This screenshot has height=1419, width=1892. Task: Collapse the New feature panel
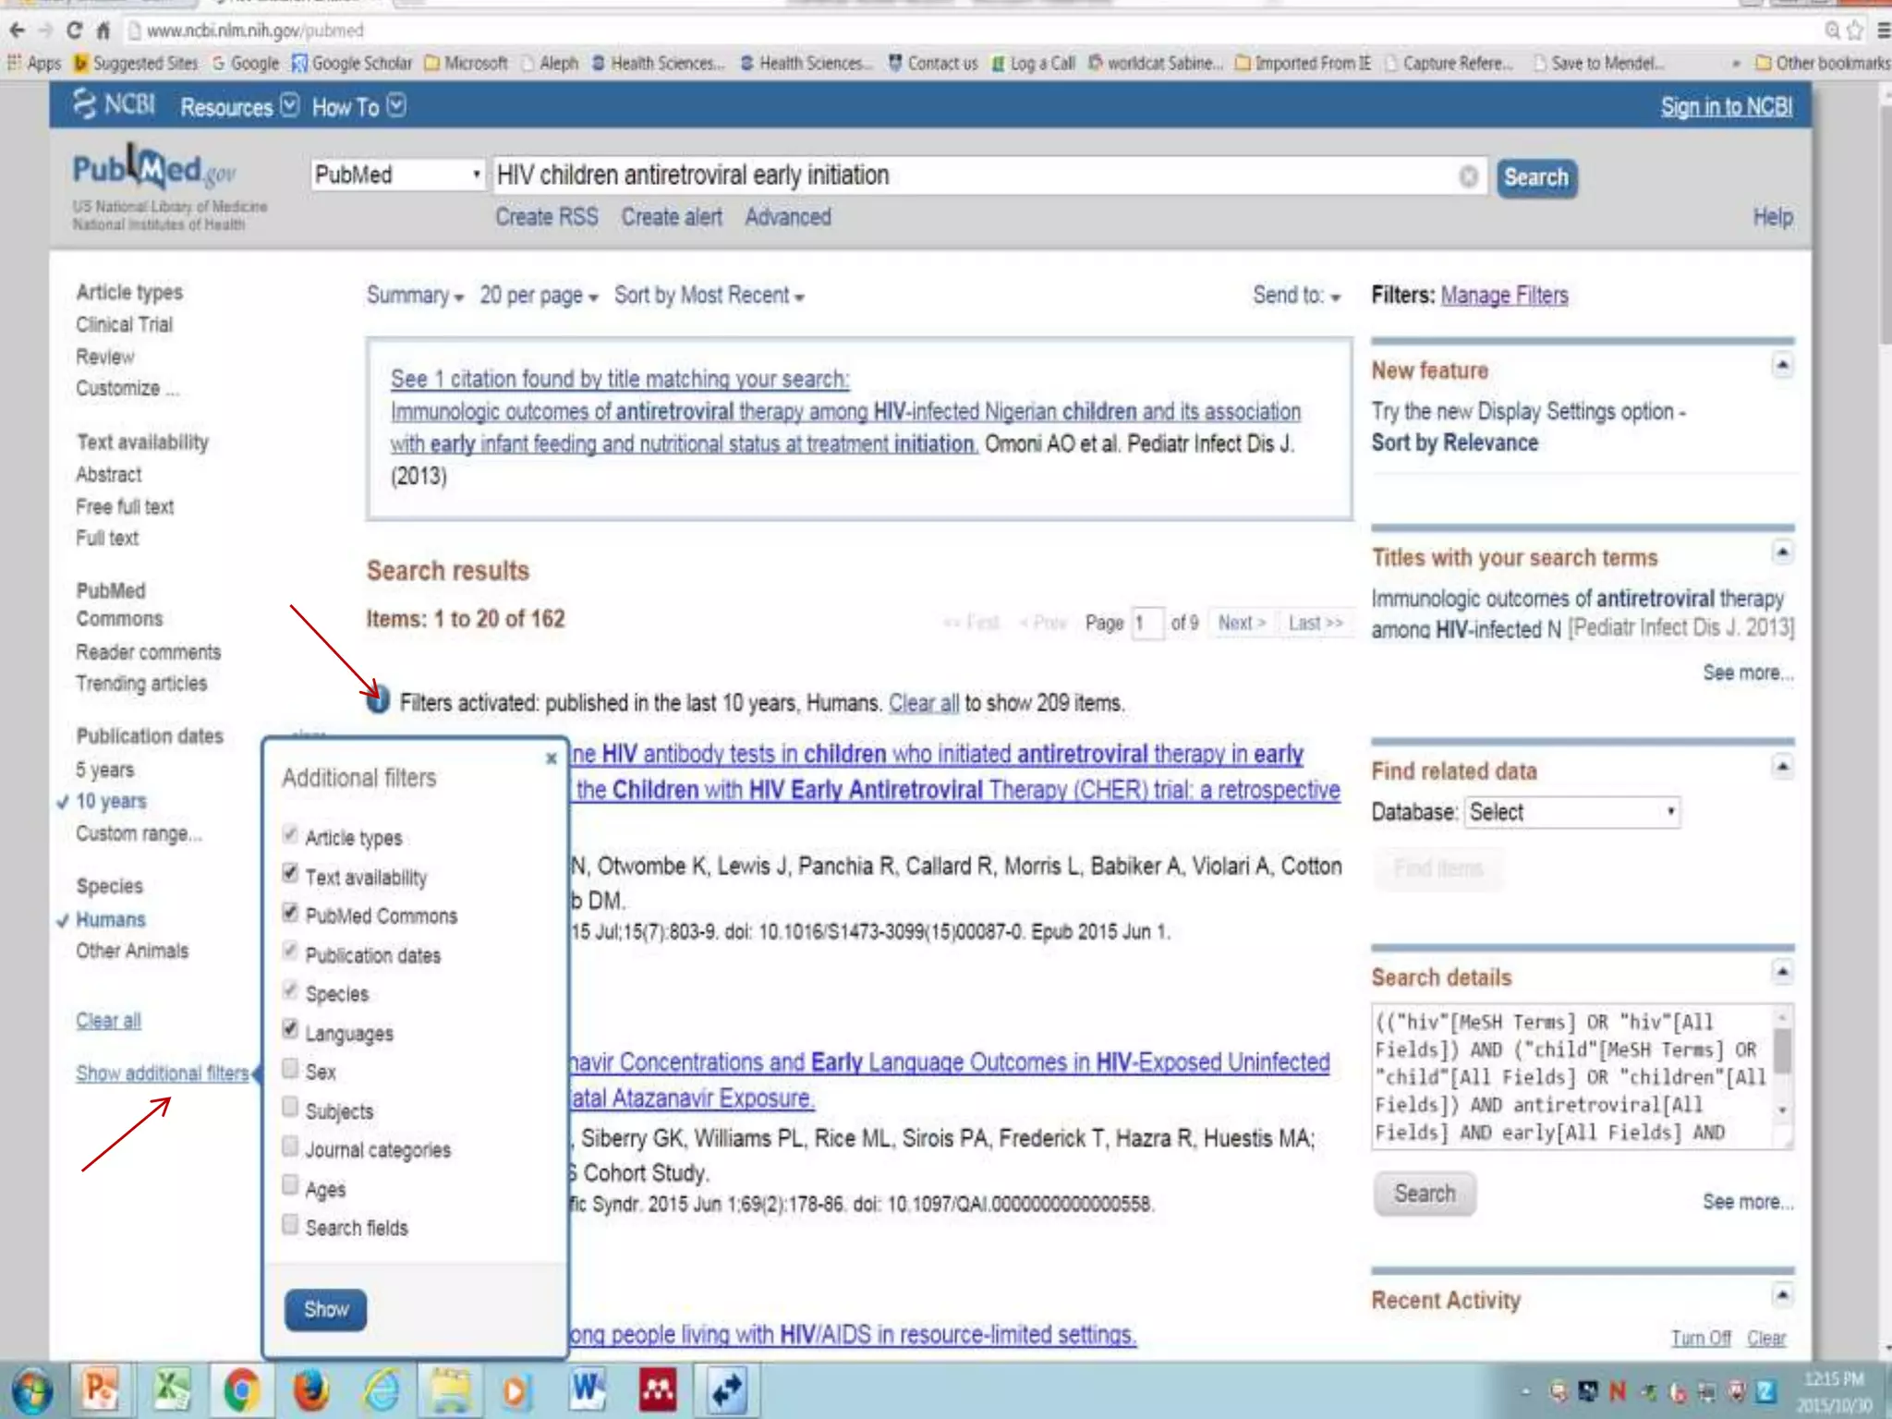pyautogui.click(x=1782, y=366)
